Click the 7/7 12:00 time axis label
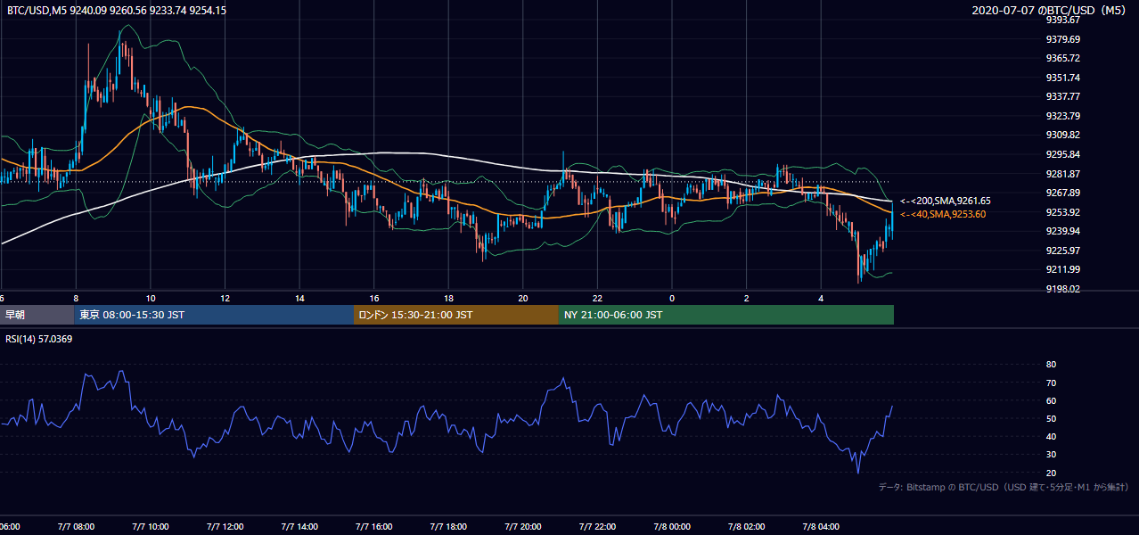Viewport: 1139px width, 535px height. [224, 527]
